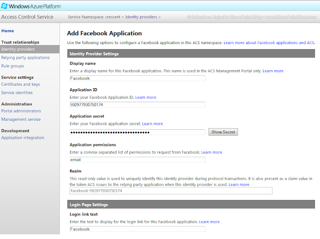This screenshot has height=239, width=320.
Task: Click Identity providers breadcrumb link
Action: coord(141,17)
